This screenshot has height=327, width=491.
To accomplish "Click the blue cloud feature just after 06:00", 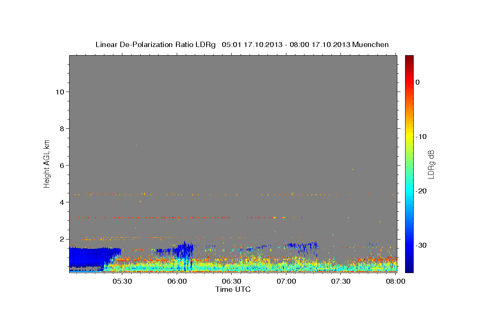I will coord(185,254).
